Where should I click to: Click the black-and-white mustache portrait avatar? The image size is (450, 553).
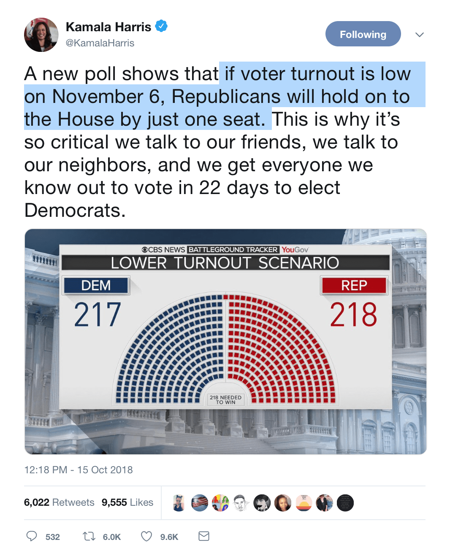coord(262,502)
